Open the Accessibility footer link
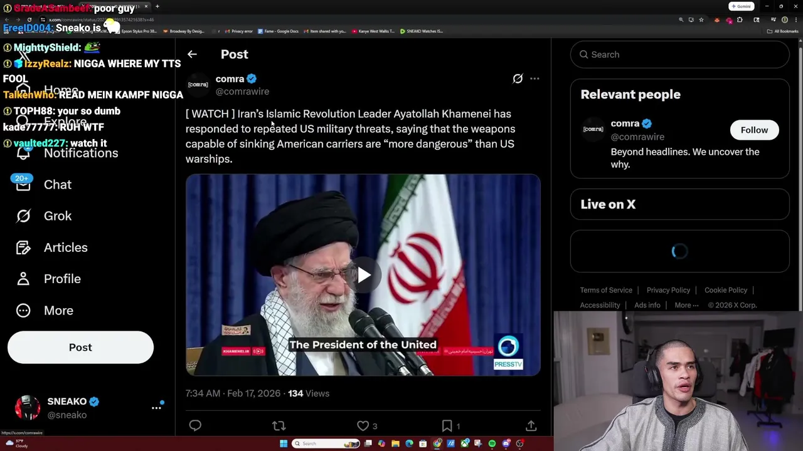 pyautogui.click(x=600, y=305)
